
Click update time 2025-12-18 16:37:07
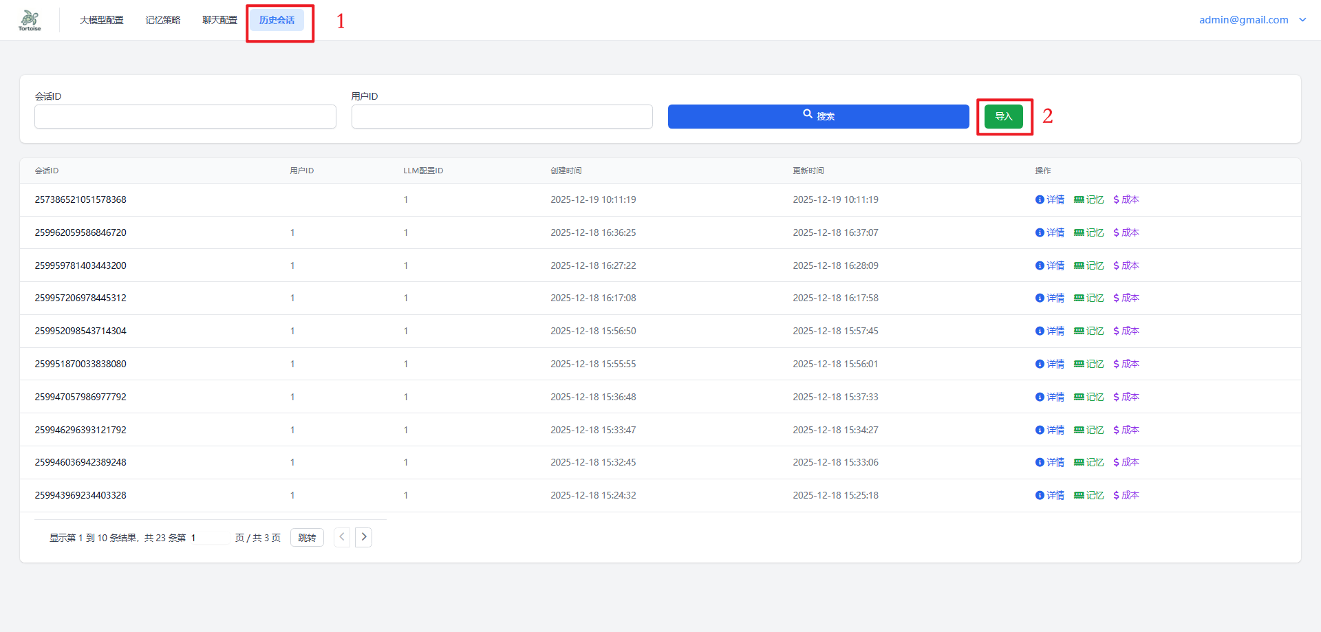[835, 232]
